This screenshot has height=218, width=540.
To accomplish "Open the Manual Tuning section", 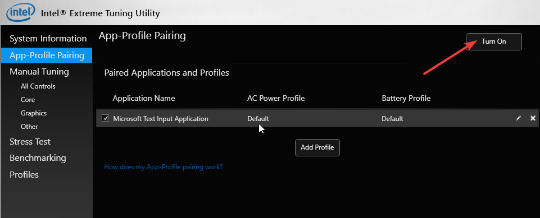I will tap(39, 72).
